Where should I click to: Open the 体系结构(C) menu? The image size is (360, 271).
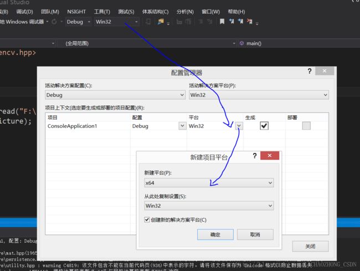click(155, 12)
